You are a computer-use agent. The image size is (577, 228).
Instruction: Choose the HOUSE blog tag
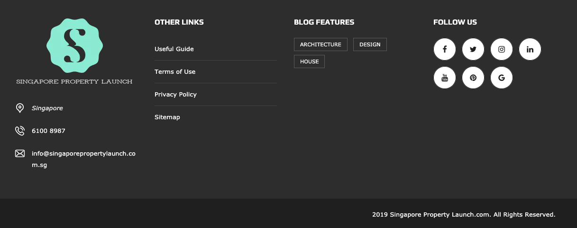click(x=309, y=61)
